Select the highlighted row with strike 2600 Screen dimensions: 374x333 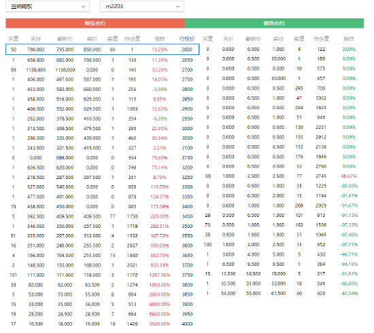tap(102, 50)
